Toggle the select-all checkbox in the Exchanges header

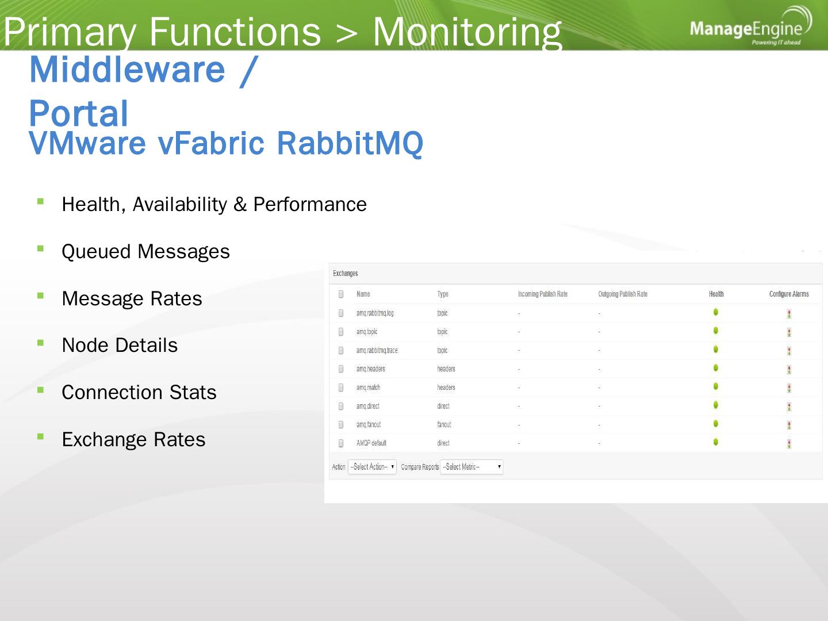pyautogui.click(x=341, y=294)
